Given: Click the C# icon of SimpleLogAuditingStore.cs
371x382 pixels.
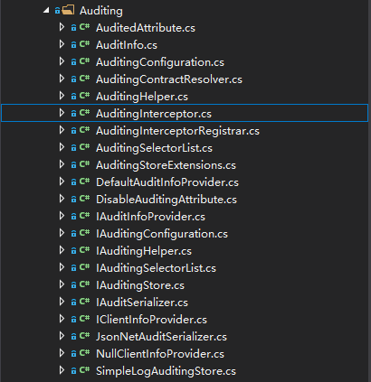Looking at the screenshot, I should (x=85, y=370).
